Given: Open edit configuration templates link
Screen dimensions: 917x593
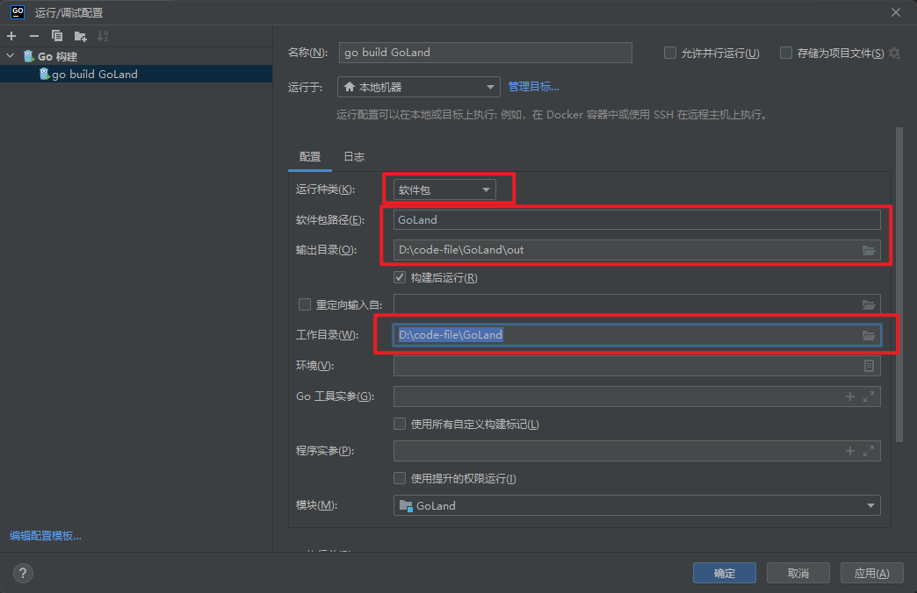Looking at the screenshot, I should click(46, 536).
